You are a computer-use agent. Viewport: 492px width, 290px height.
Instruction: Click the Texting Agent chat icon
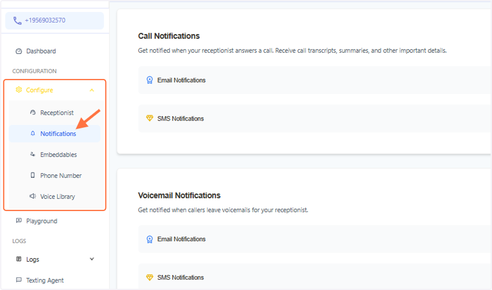(18, 280)
